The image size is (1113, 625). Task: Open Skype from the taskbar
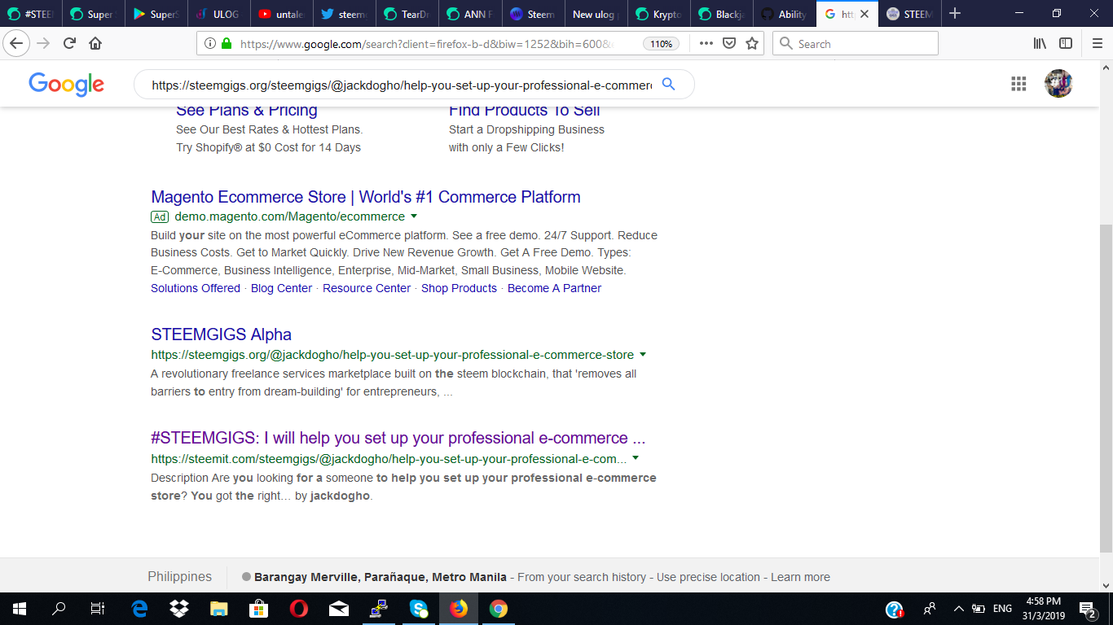point(419,609)
